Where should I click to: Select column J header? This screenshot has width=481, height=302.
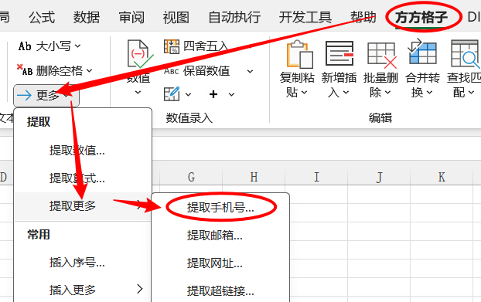click(x=379, y=177)
